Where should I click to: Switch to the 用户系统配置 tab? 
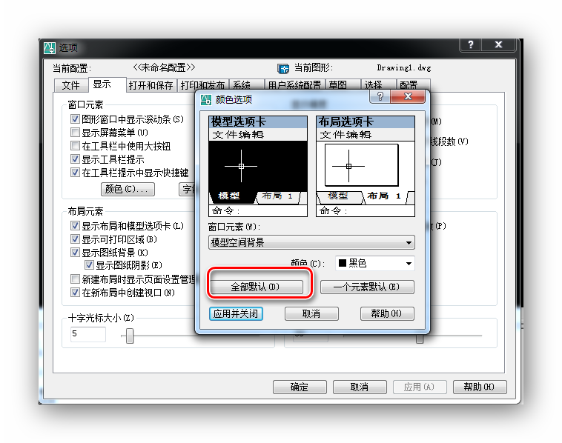pyautogui.click(x=294, y=85)
